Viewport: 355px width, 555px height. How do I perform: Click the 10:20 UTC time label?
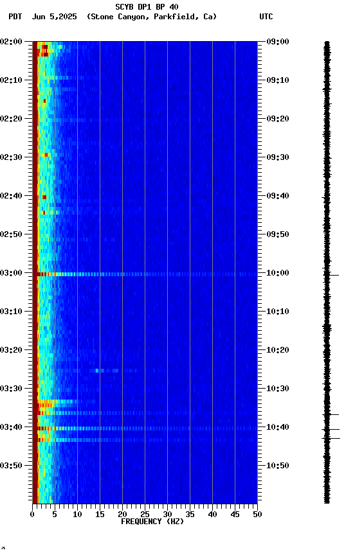pos(278,350)
